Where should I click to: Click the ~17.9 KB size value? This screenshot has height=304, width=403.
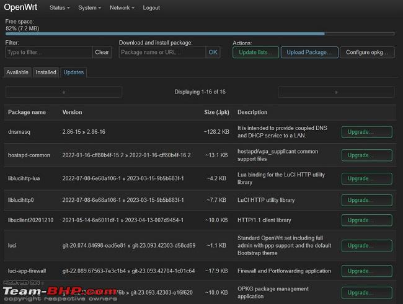tap(216, 271)
